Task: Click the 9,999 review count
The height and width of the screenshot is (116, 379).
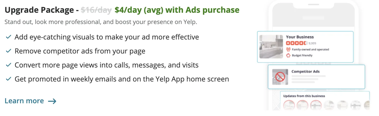Action: pos(312,43)
